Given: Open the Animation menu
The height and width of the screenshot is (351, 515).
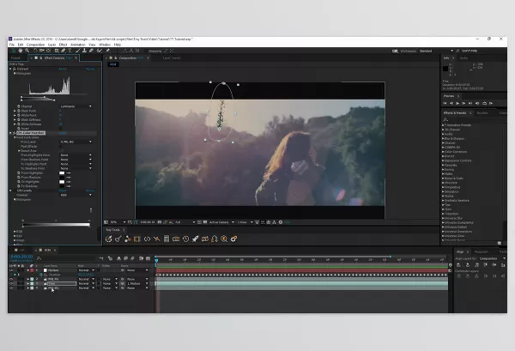Looking at the screenshot, I should pos(78,45).
